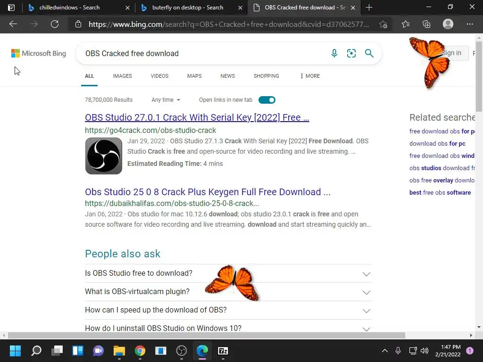Reload the current page
The height and width of the screenshot is (362, 483).
tap(55, 24)
